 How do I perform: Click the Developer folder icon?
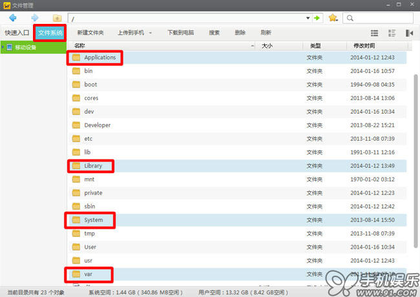pos(76,125)
